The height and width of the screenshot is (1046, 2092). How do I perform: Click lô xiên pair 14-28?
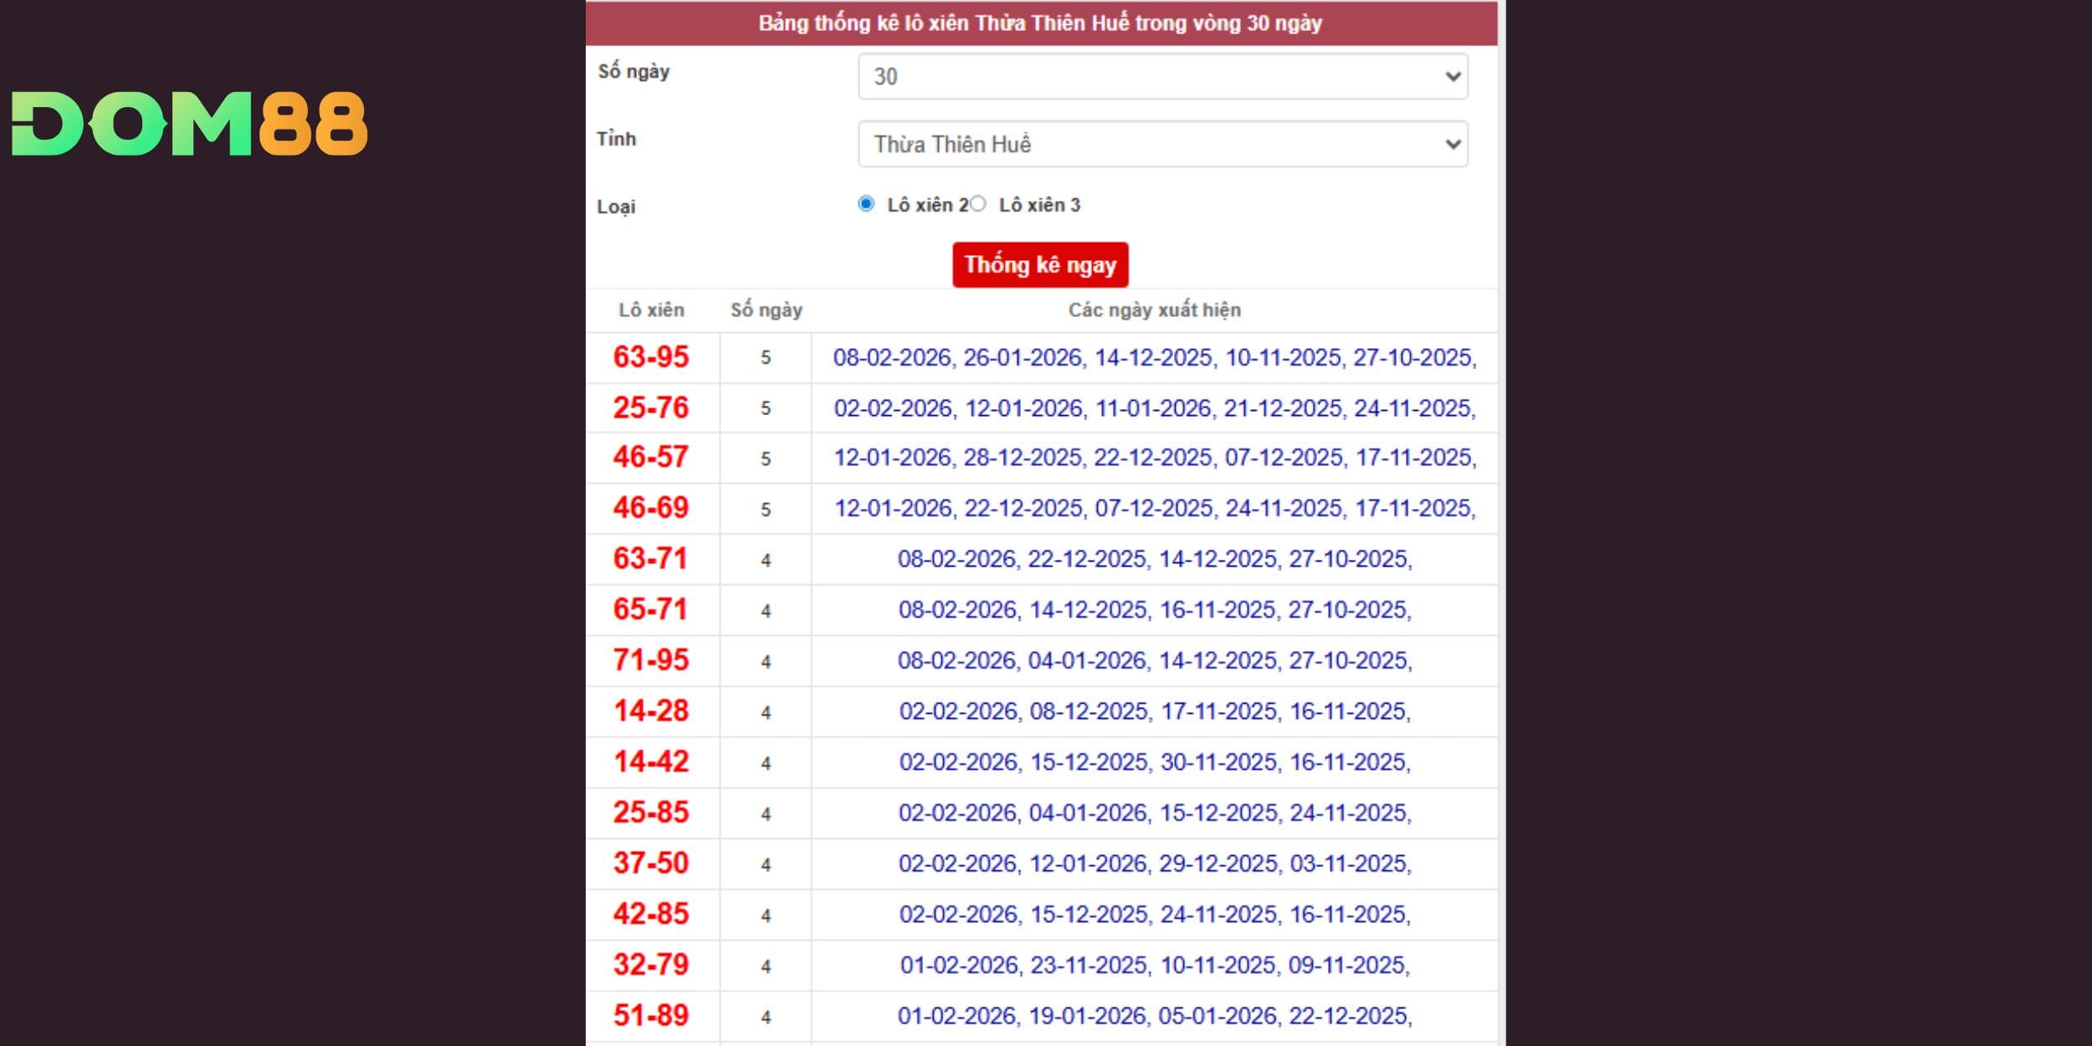coord(651,711)
